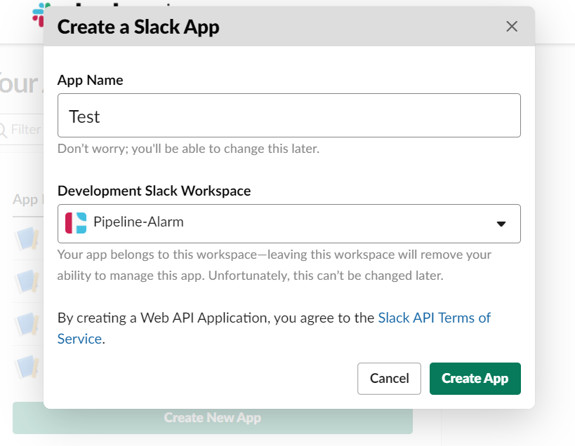Click the green Create App button
Screen dimensions: 575x446
click(x=475, y=379)
